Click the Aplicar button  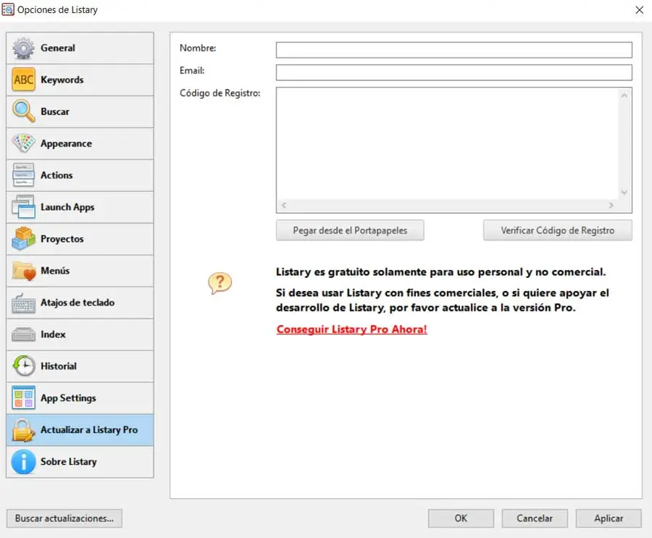pos(609,518)
